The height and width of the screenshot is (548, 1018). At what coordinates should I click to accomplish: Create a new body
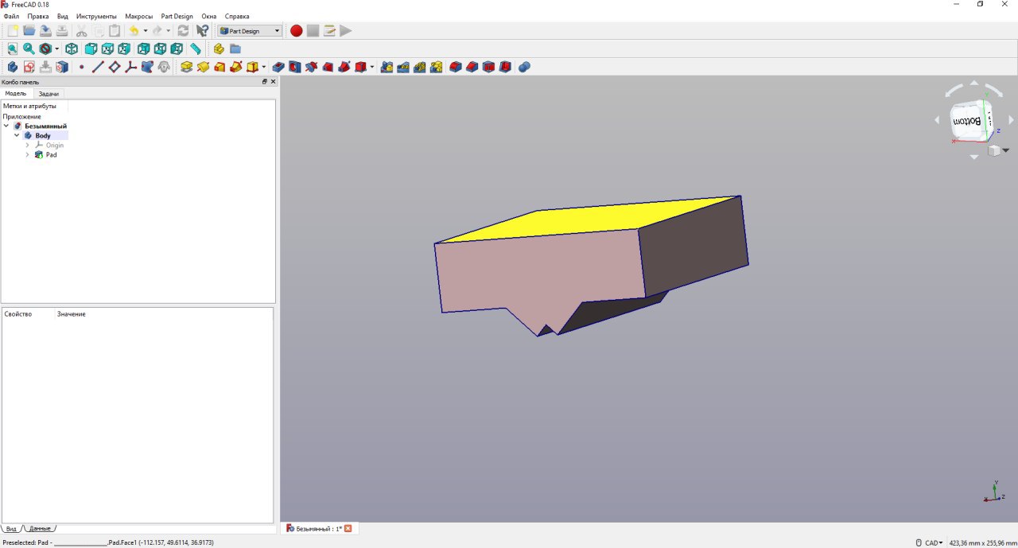(x=13, y=67)
